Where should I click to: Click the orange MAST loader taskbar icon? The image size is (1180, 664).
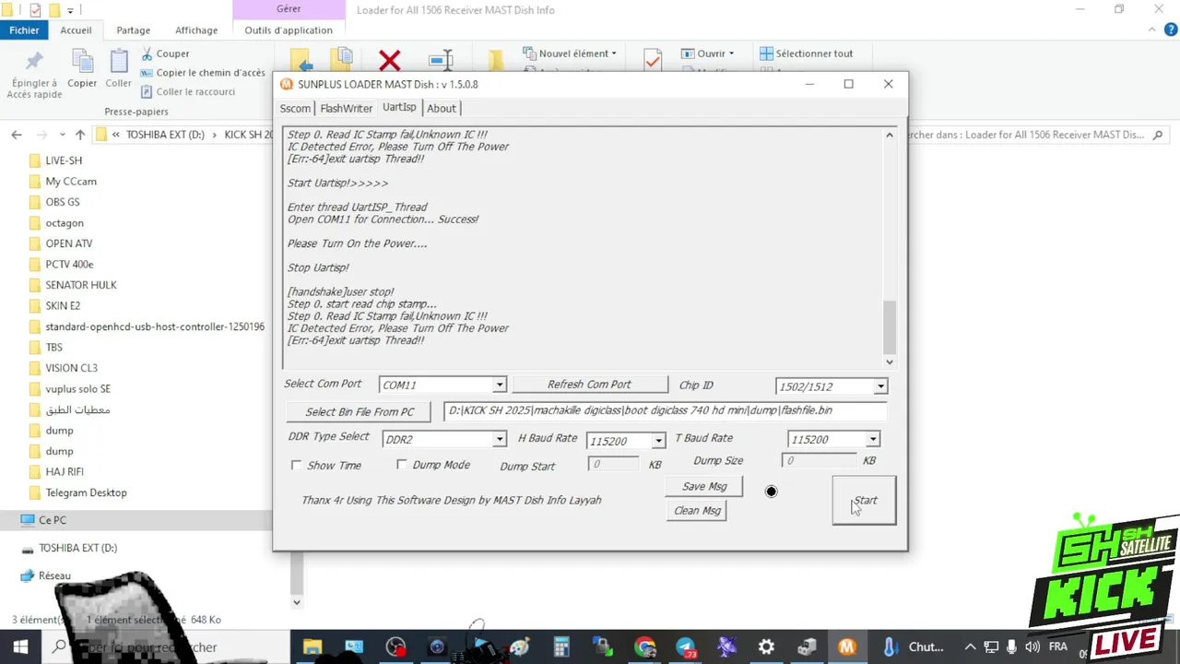point(847,647)
